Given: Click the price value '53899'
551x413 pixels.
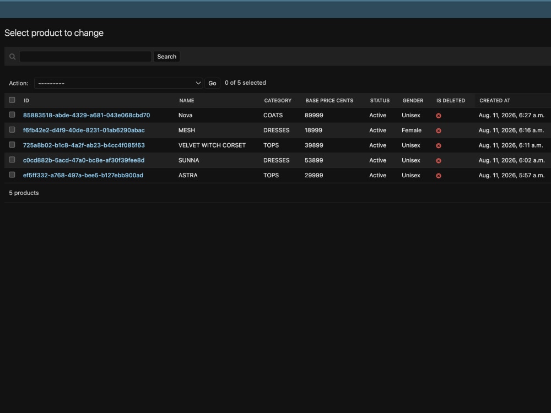Looking at the screenshot, I should point(314,160).
